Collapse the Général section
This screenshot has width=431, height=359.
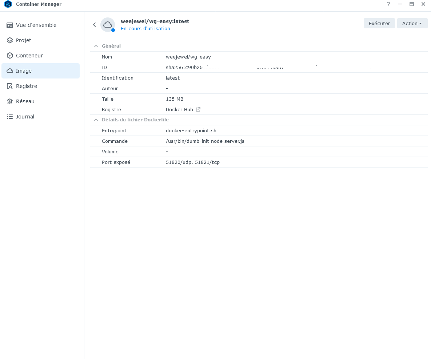tap(96, 46)
